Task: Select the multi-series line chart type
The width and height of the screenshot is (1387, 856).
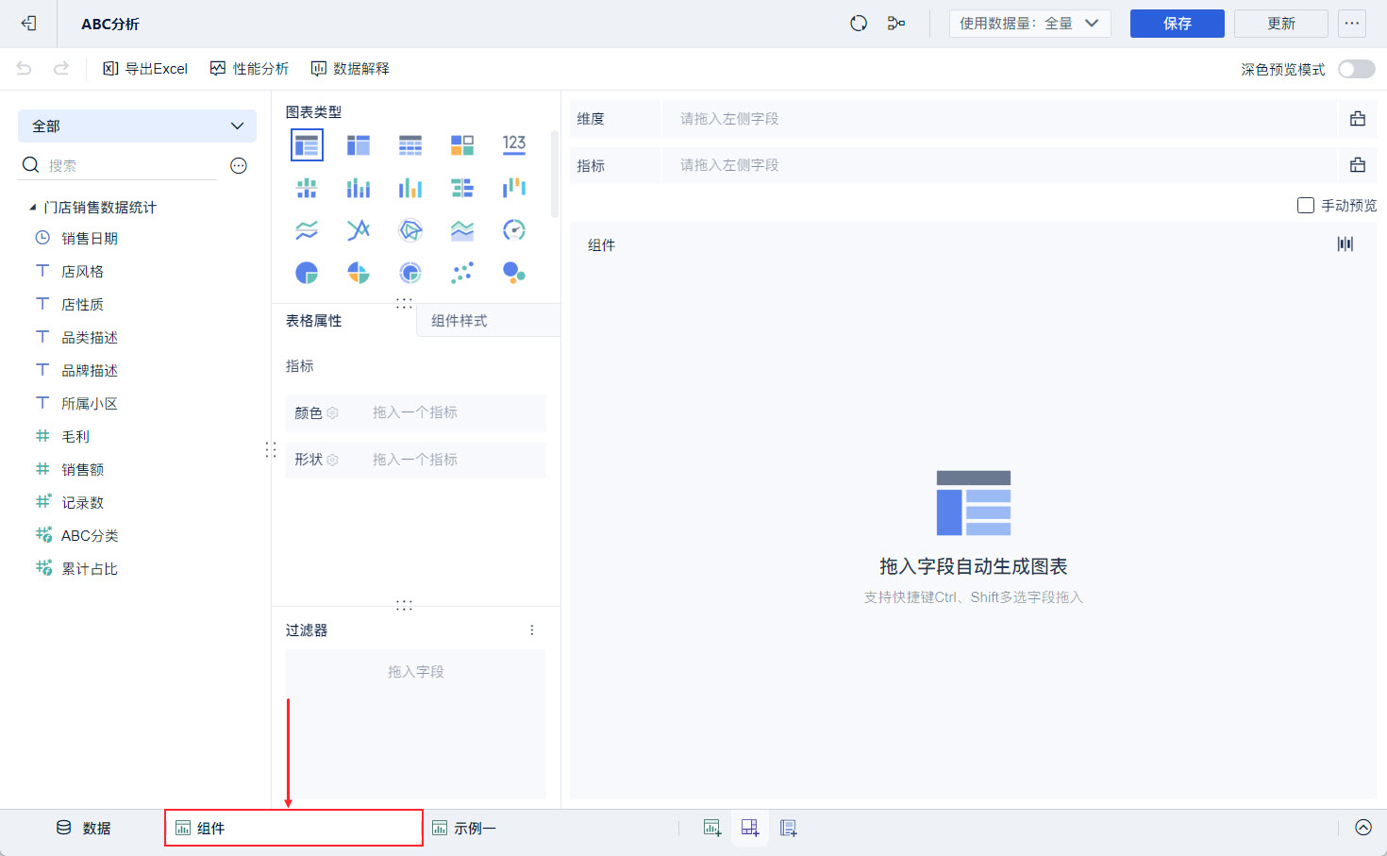Action: [359, 230]
